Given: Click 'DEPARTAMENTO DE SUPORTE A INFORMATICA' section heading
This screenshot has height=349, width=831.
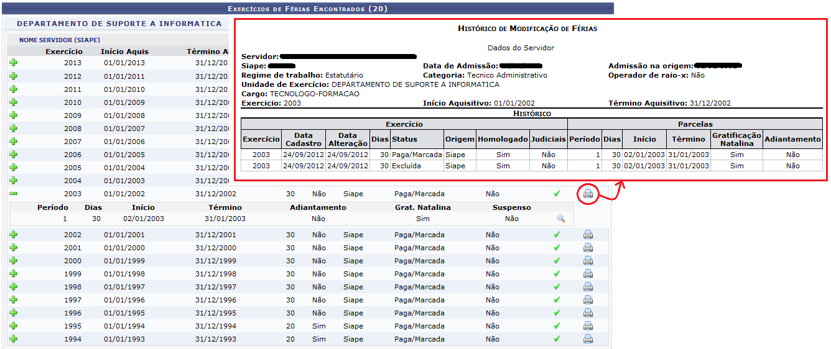Looking at the screenshot, I should pyautogui.click(x=119, y=24).
